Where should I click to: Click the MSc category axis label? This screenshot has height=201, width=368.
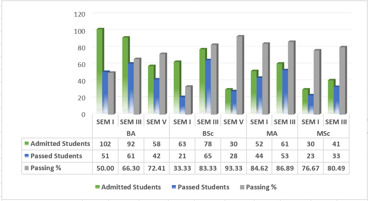click(x=323, y=133)
